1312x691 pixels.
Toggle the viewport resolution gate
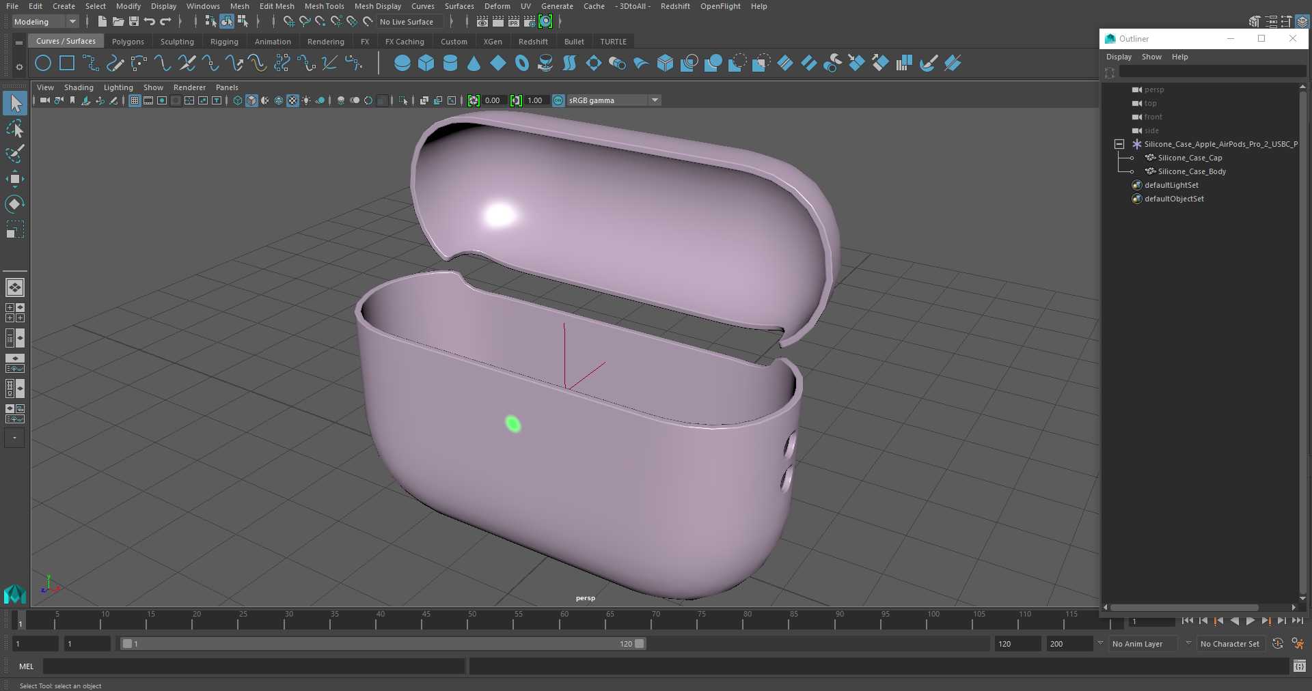[x=162, y=100]
